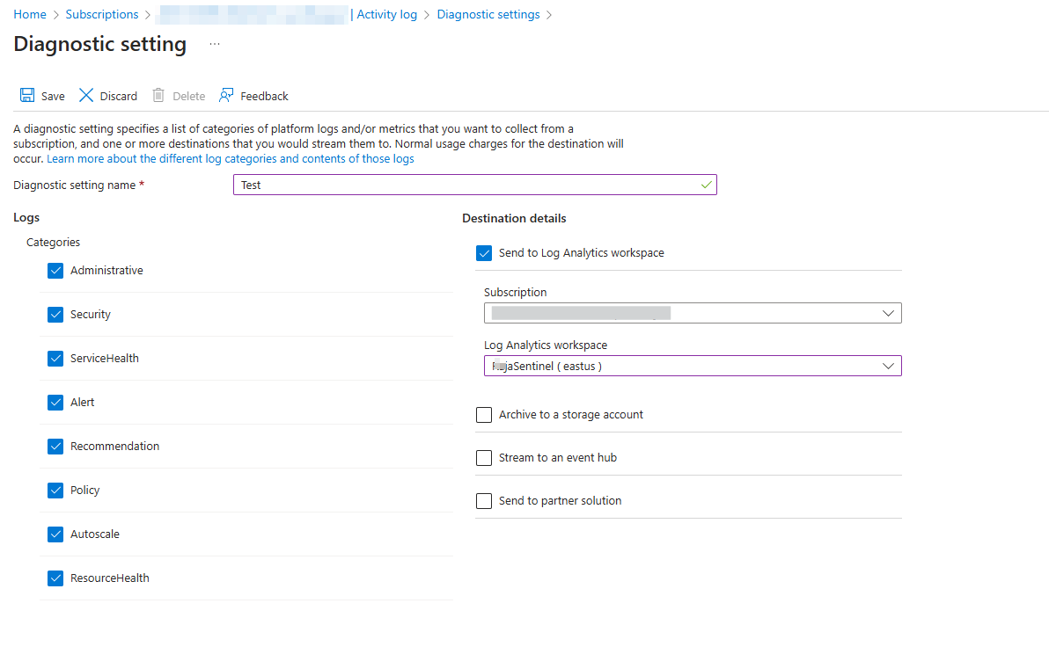Click the 'Logs' heading
The width and height of the screenshot is (1049, 647).
pos(26,218)
